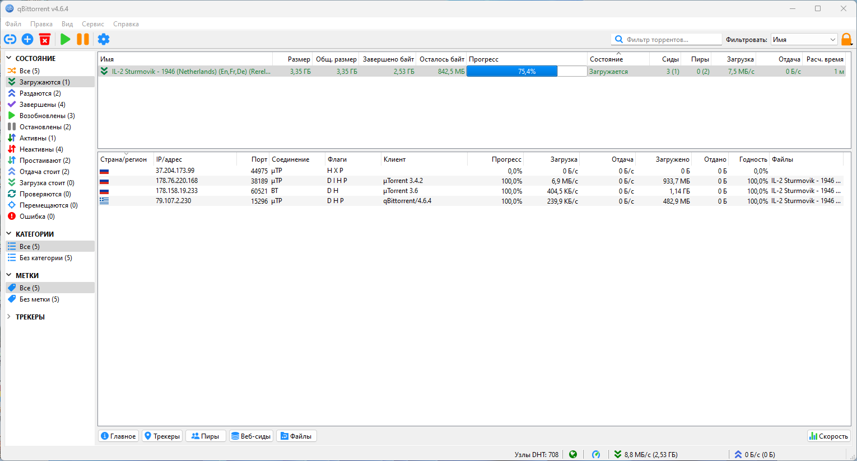Click the add torrent file plus icon
Image resolution: width=857 pixels, height=461 pixels.
tap(27, 39)
